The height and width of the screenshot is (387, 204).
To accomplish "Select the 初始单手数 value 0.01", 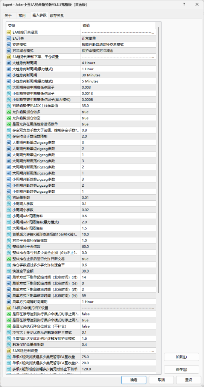I will pyautogui.click(x=118, y=198).
